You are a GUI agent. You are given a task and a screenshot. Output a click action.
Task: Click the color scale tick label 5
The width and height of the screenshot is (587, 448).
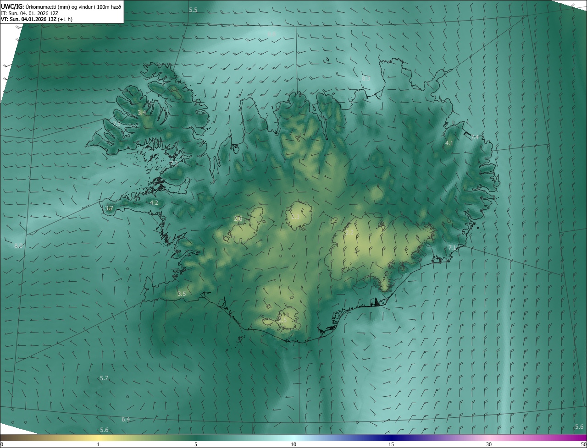pyautogui.click(x=196, y=444)
